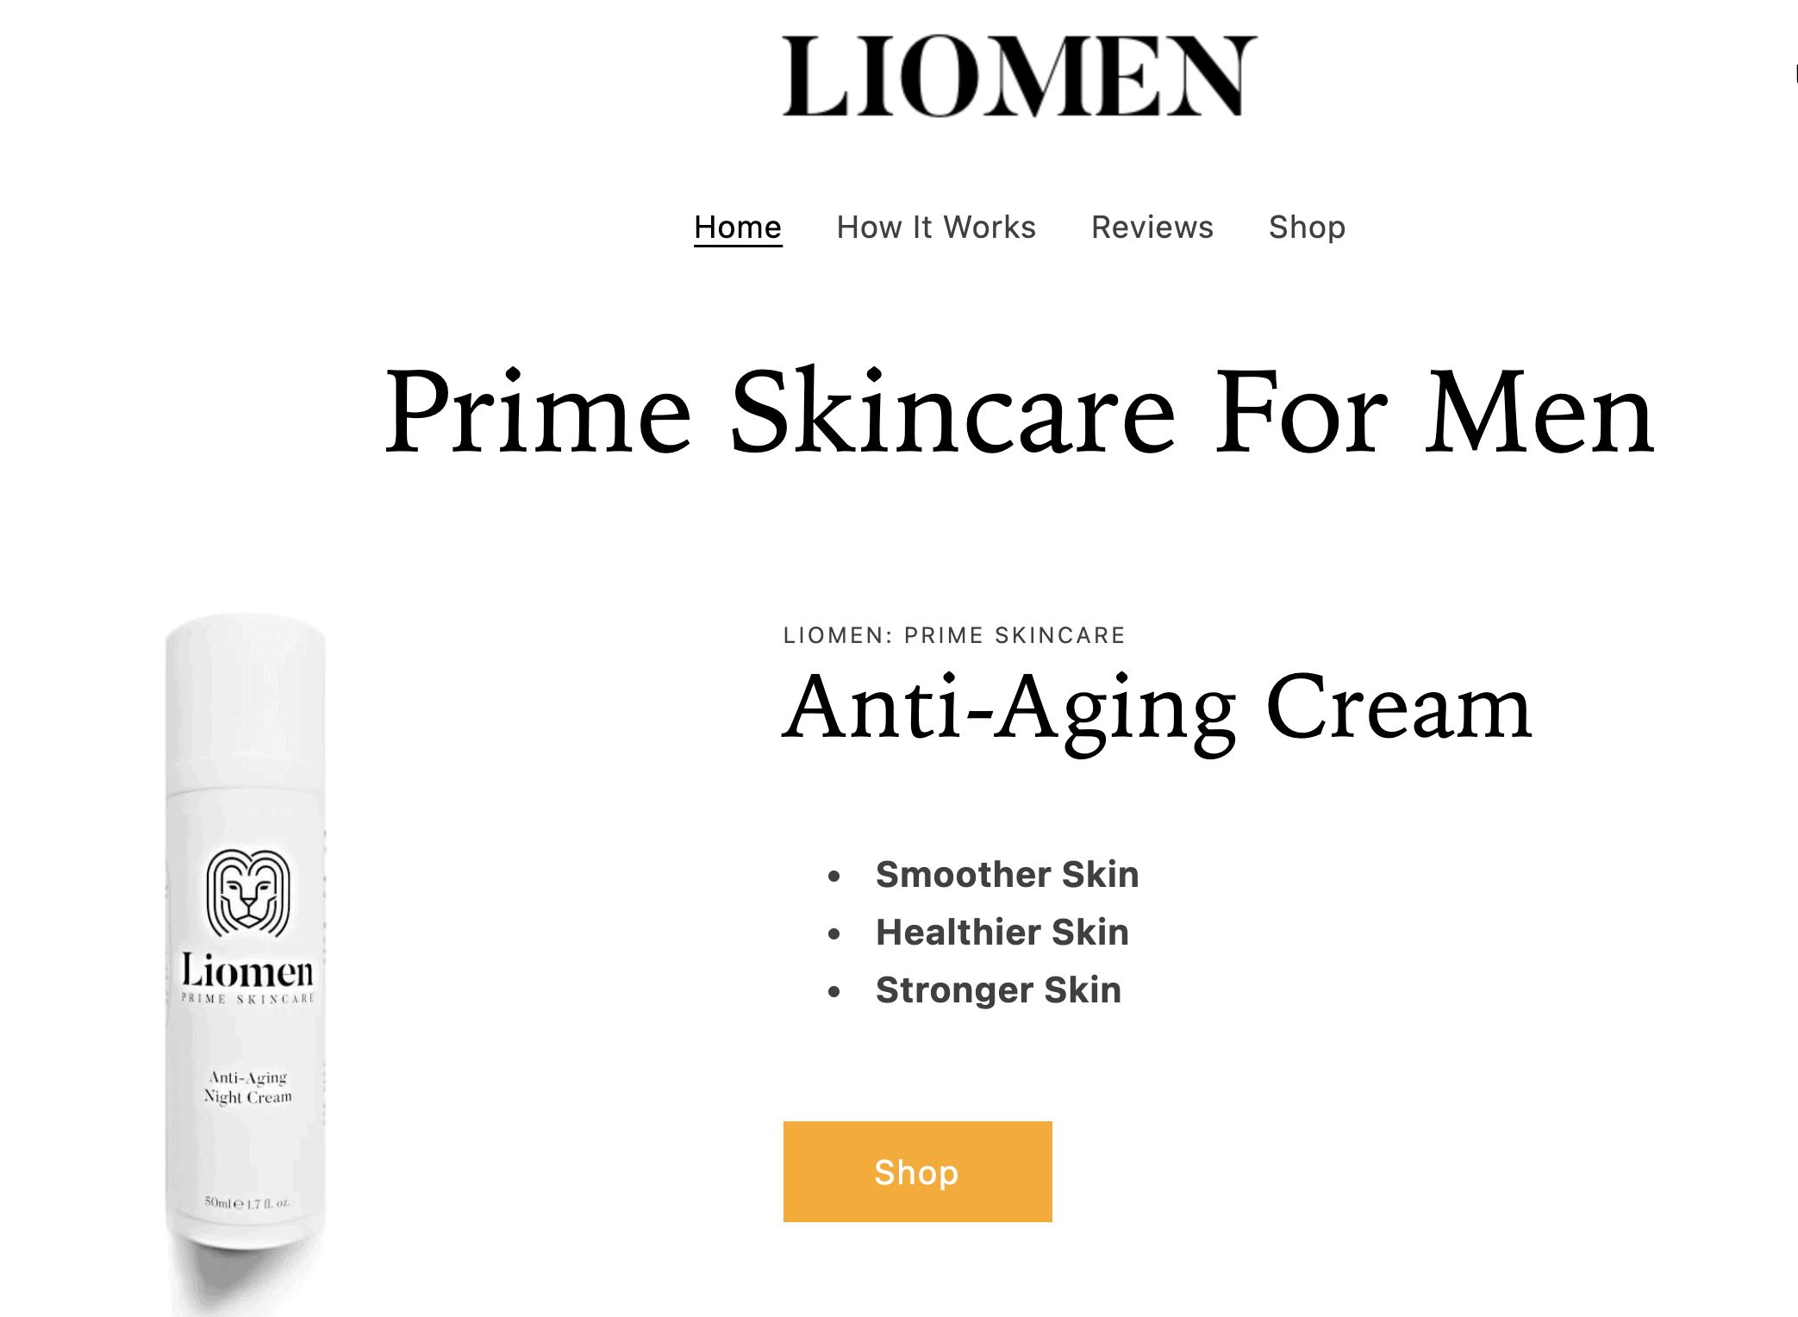Click the Liomen wordmark on the bottle

coord(247,971)
